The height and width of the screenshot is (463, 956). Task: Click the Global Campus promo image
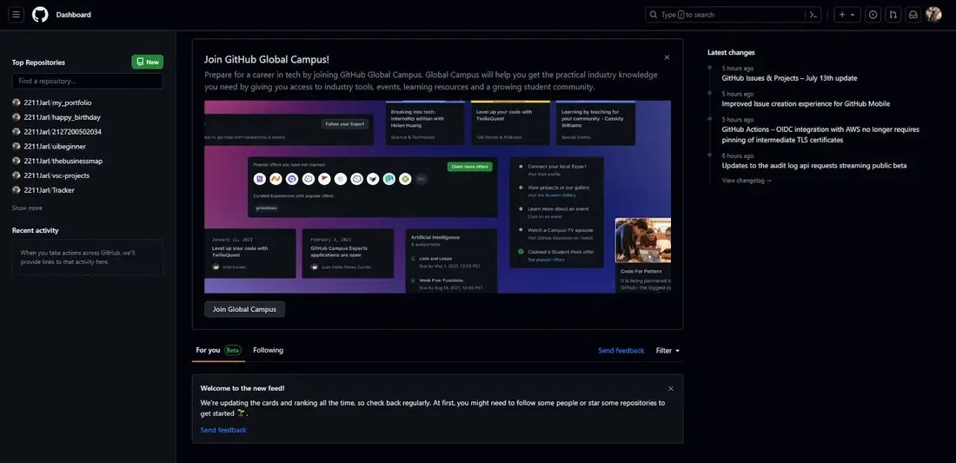point(438,197)
